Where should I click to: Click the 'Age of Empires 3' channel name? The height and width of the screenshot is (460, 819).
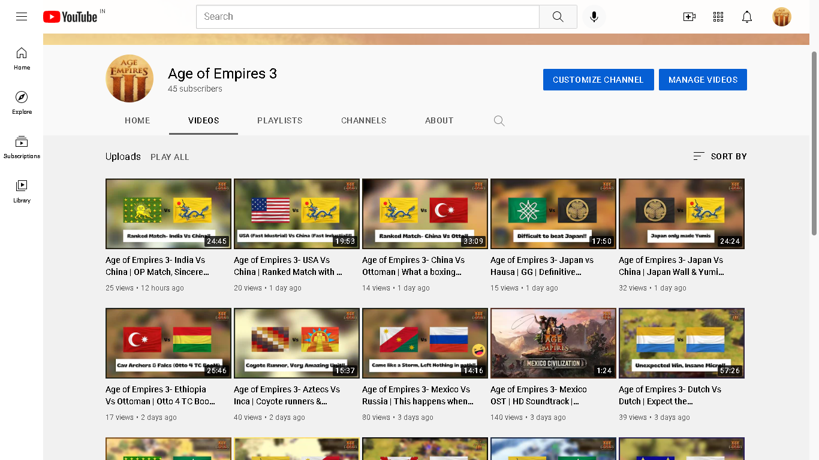(x=222, y=74)
